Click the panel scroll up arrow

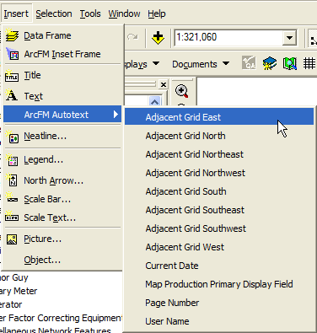pos(154,101)
